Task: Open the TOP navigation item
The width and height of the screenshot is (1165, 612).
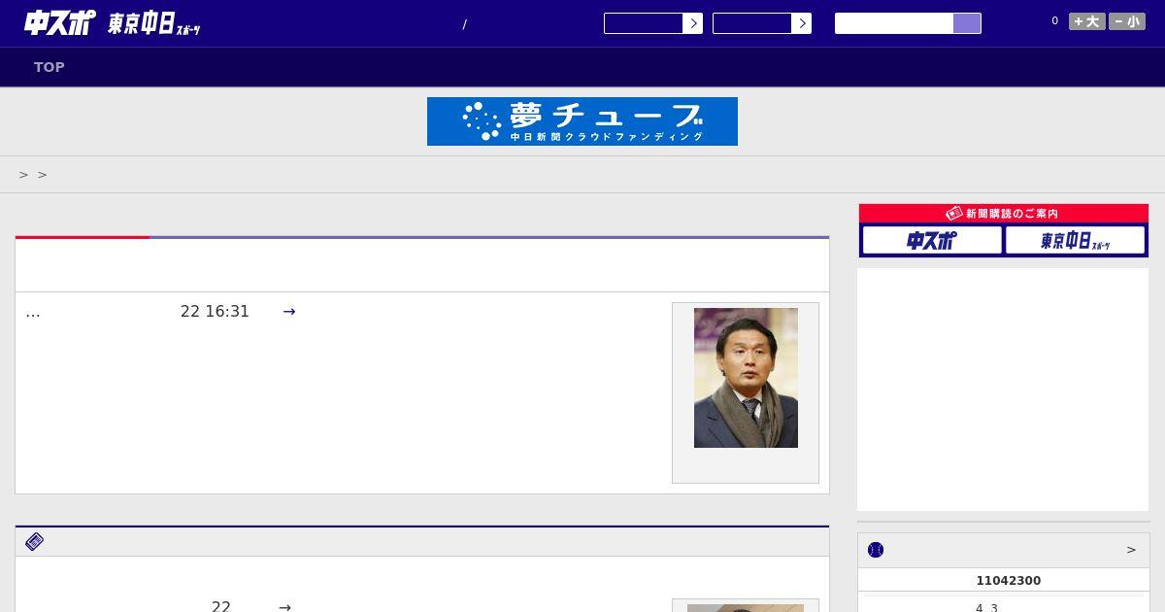Action: 50,67
